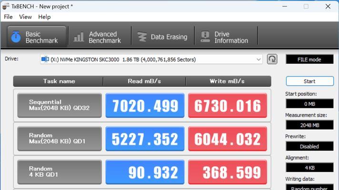Open the Help menu
The height and width of the screenshot is (190, 339).
[x=44, y=17]
